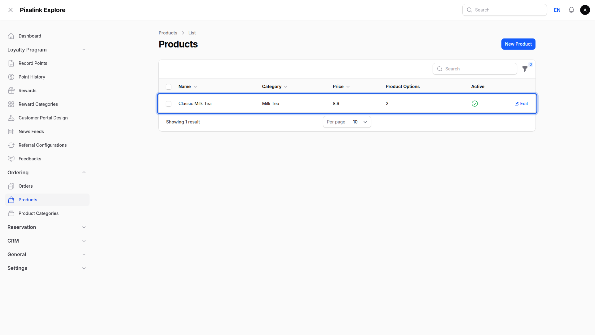Go to Point History page
This screenshot has width=595, height=335.
47,77
